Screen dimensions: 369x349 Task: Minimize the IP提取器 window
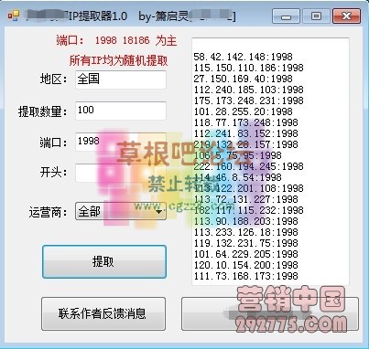286,16
